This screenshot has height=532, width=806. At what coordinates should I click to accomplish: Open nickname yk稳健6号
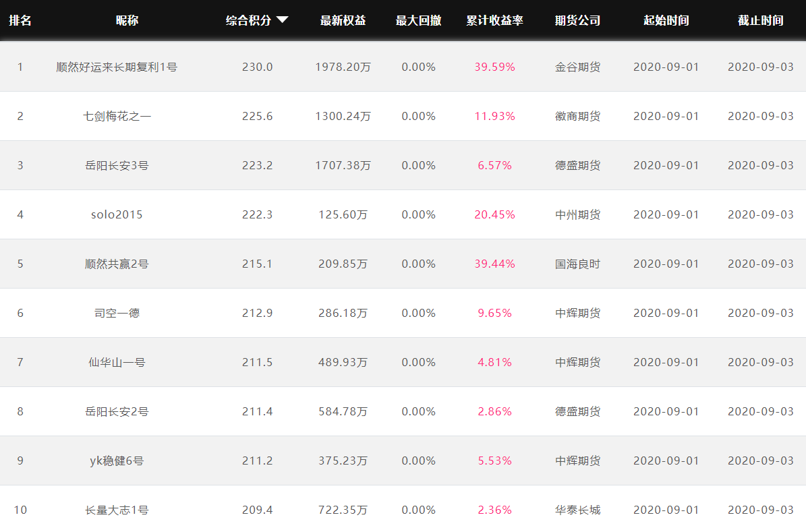(117, 461)
